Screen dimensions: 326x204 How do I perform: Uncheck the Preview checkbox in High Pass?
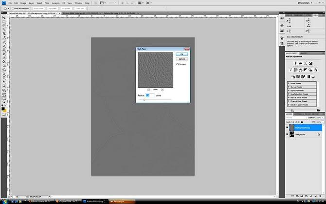point(177,64)
